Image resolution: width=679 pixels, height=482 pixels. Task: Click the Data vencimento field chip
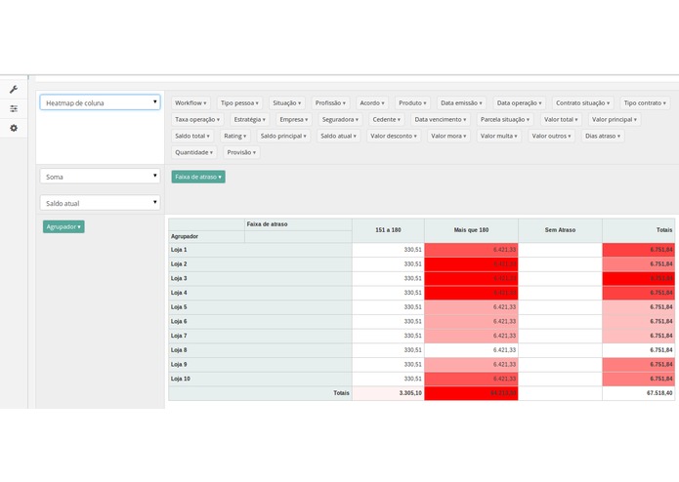[441, 119]
